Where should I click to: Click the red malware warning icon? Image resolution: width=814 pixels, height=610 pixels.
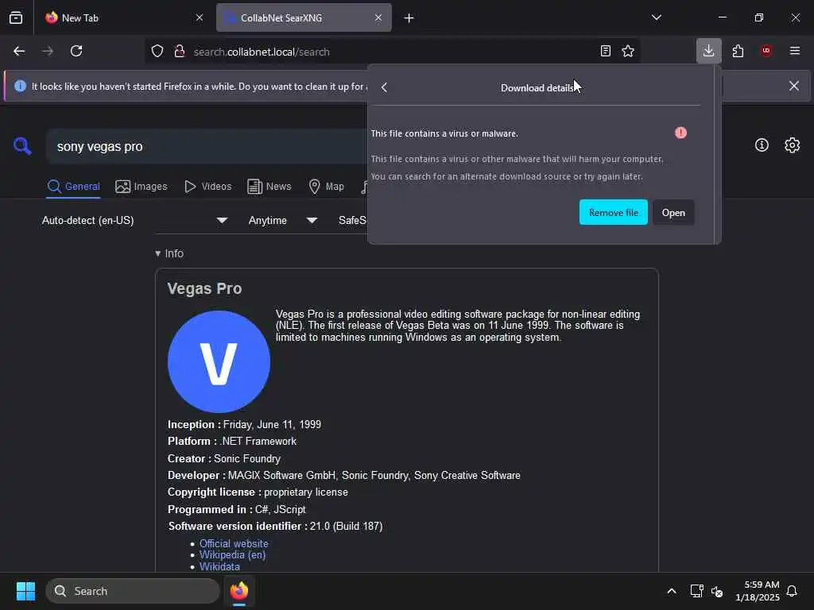coord(680,133)
